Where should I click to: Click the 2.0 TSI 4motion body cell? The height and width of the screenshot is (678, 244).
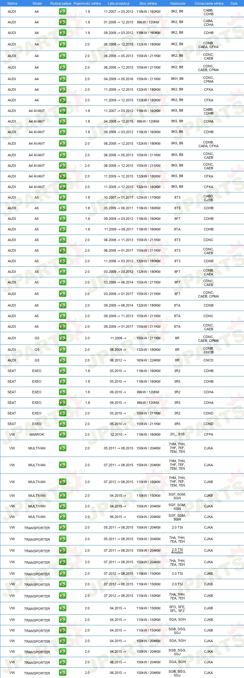(177, 551)
